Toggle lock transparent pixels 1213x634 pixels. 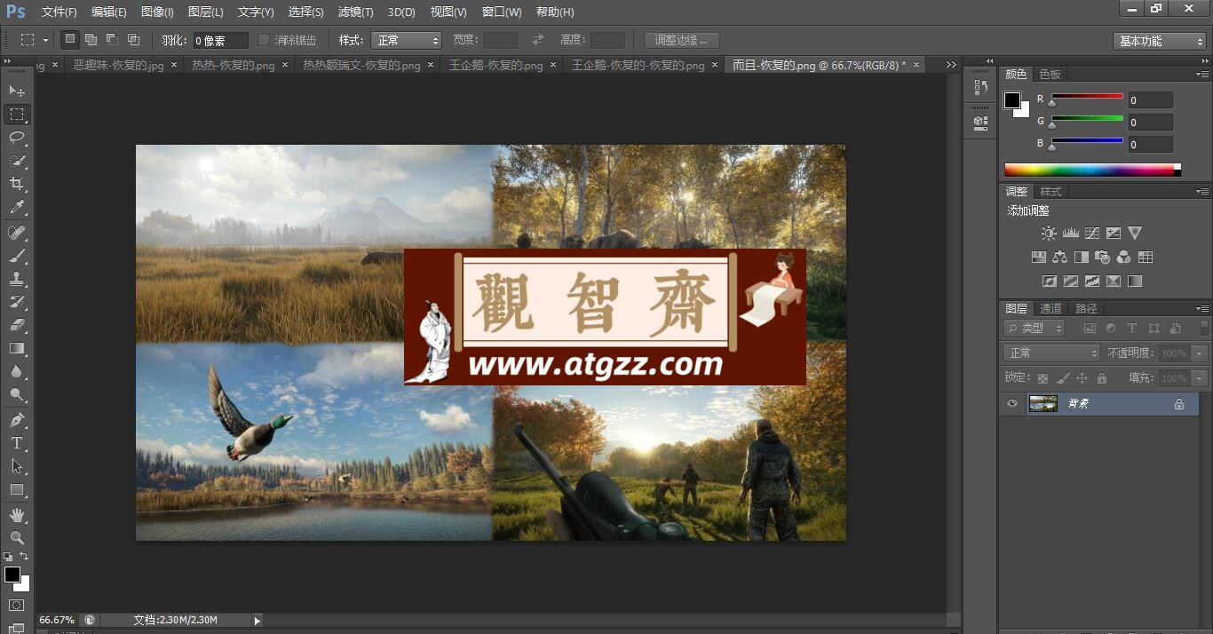[x=1043, y=378]
